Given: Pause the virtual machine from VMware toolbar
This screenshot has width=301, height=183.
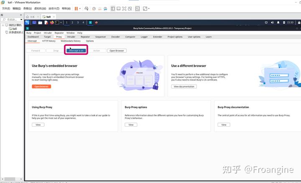Looking at the screenshot, I should 76,9.
